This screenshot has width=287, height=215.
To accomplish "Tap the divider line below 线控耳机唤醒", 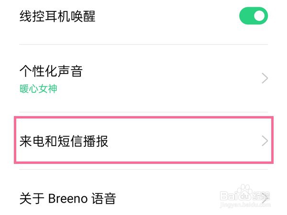I will click(143, 44).
